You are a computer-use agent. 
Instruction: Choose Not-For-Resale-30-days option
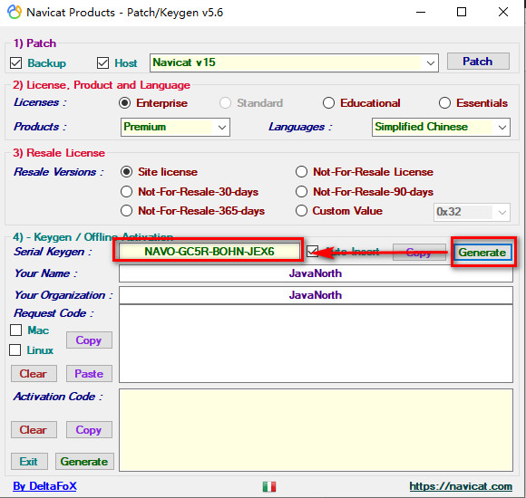(x=126, y=192)
